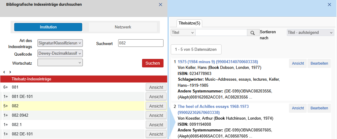Click ISBN 0091194008 text

click(x=195, y=124)
